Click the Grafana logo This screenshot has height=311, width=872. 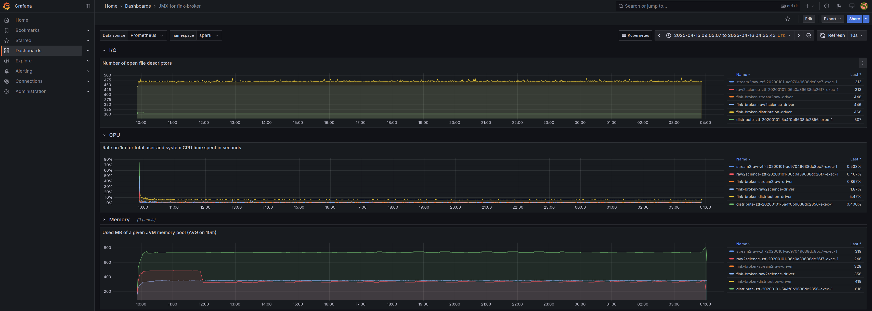[6, 6]
